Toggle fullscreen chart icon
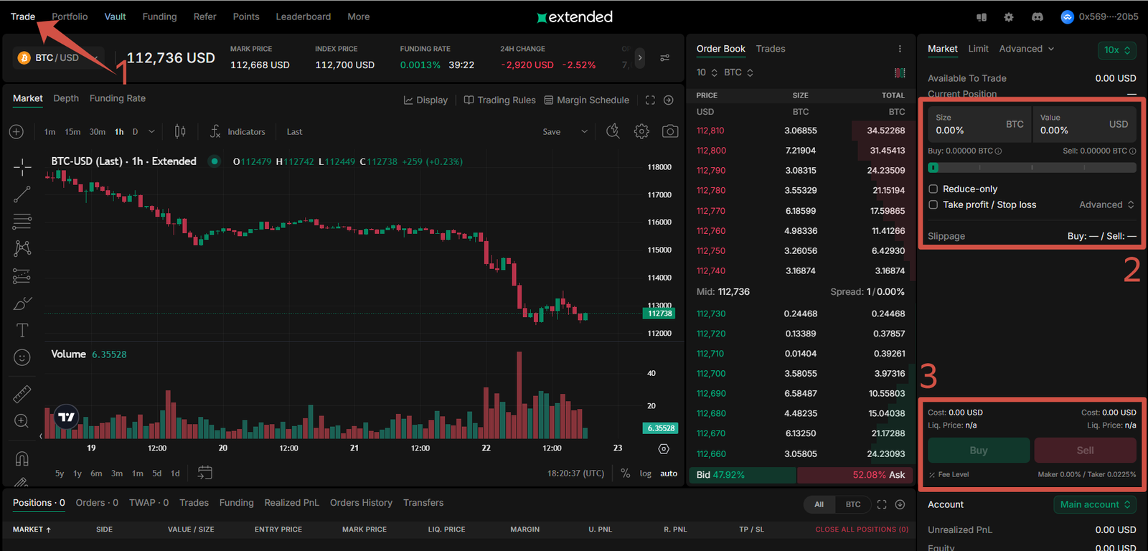 click(x=650, y=100)
